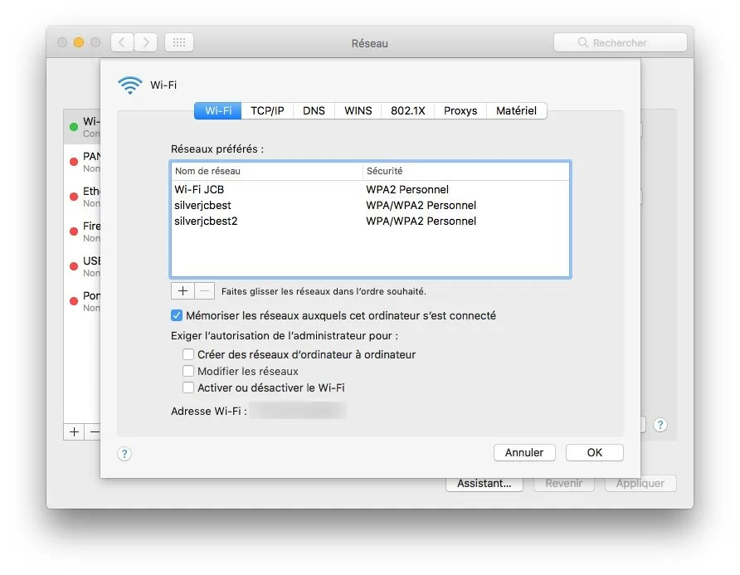Uncheck Mémoriser les réseaux checkbox

point(177,315)
